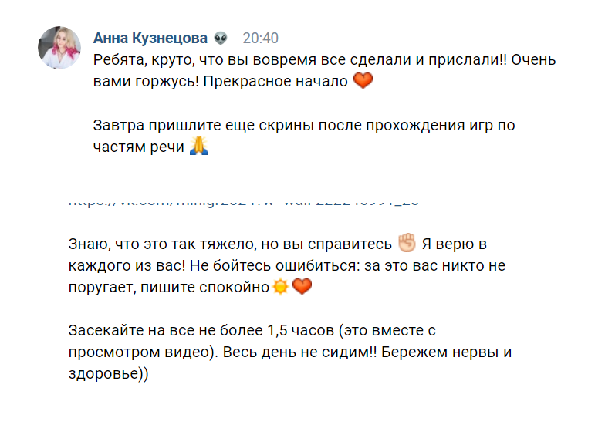Open the partially hidden vk.com link
This screenshot has width=605, height=428.
pos(244,202)
